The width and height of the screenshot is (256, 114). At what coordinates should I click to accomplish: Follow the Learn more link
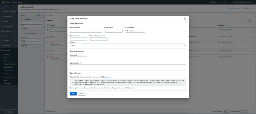point(109,77)
